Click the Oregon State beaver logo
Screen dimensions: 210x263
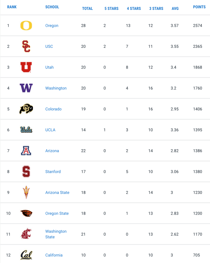click(x=26, y=213)
